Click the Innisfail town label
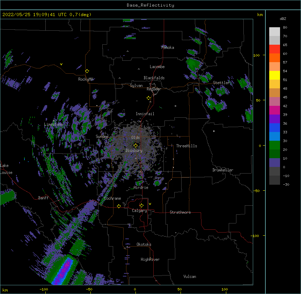Image resolution: width=301 pixels, height=294 pixels. click(x=145, y=114)
